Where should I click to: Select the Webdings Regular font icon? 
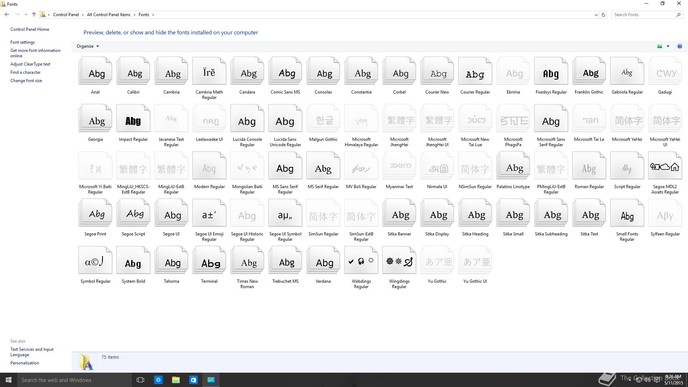(x=361, y=262)
